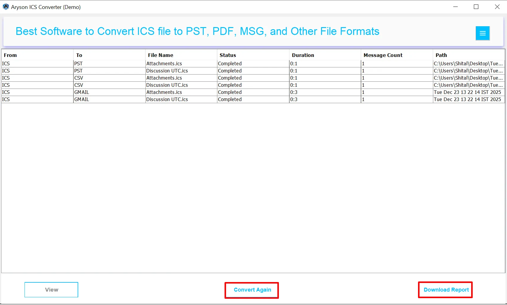Sort the table by Path column
This screenshot has width=507, height=305.
click(x=441, y=55)
